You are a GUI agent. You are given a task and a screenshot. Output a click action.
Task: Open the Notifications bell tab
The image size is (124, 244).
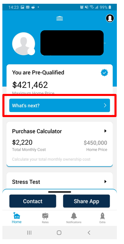(x=74, y=218)
